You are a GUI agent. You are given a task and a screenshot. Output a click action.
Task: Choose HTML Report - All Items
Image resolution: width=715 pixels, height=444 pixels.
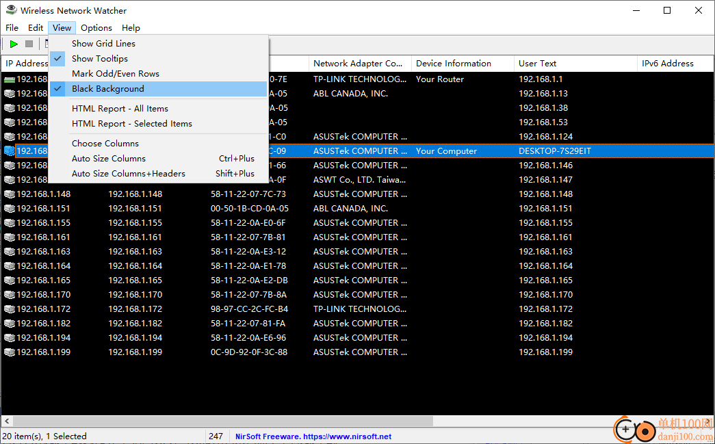pyautogui.click(x=158, y=109)
